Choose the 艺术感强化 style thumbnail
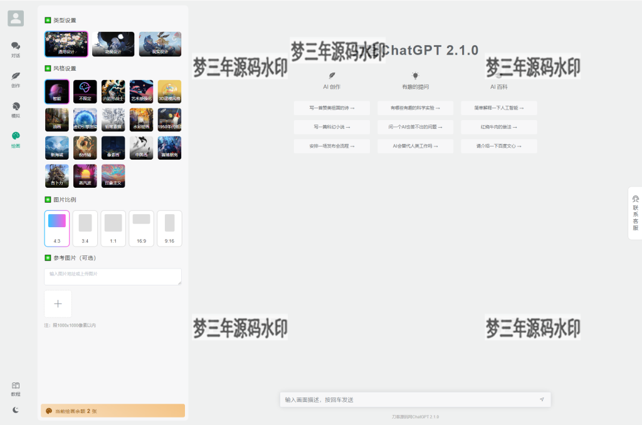Screen dimensions: 642x425 141,91
